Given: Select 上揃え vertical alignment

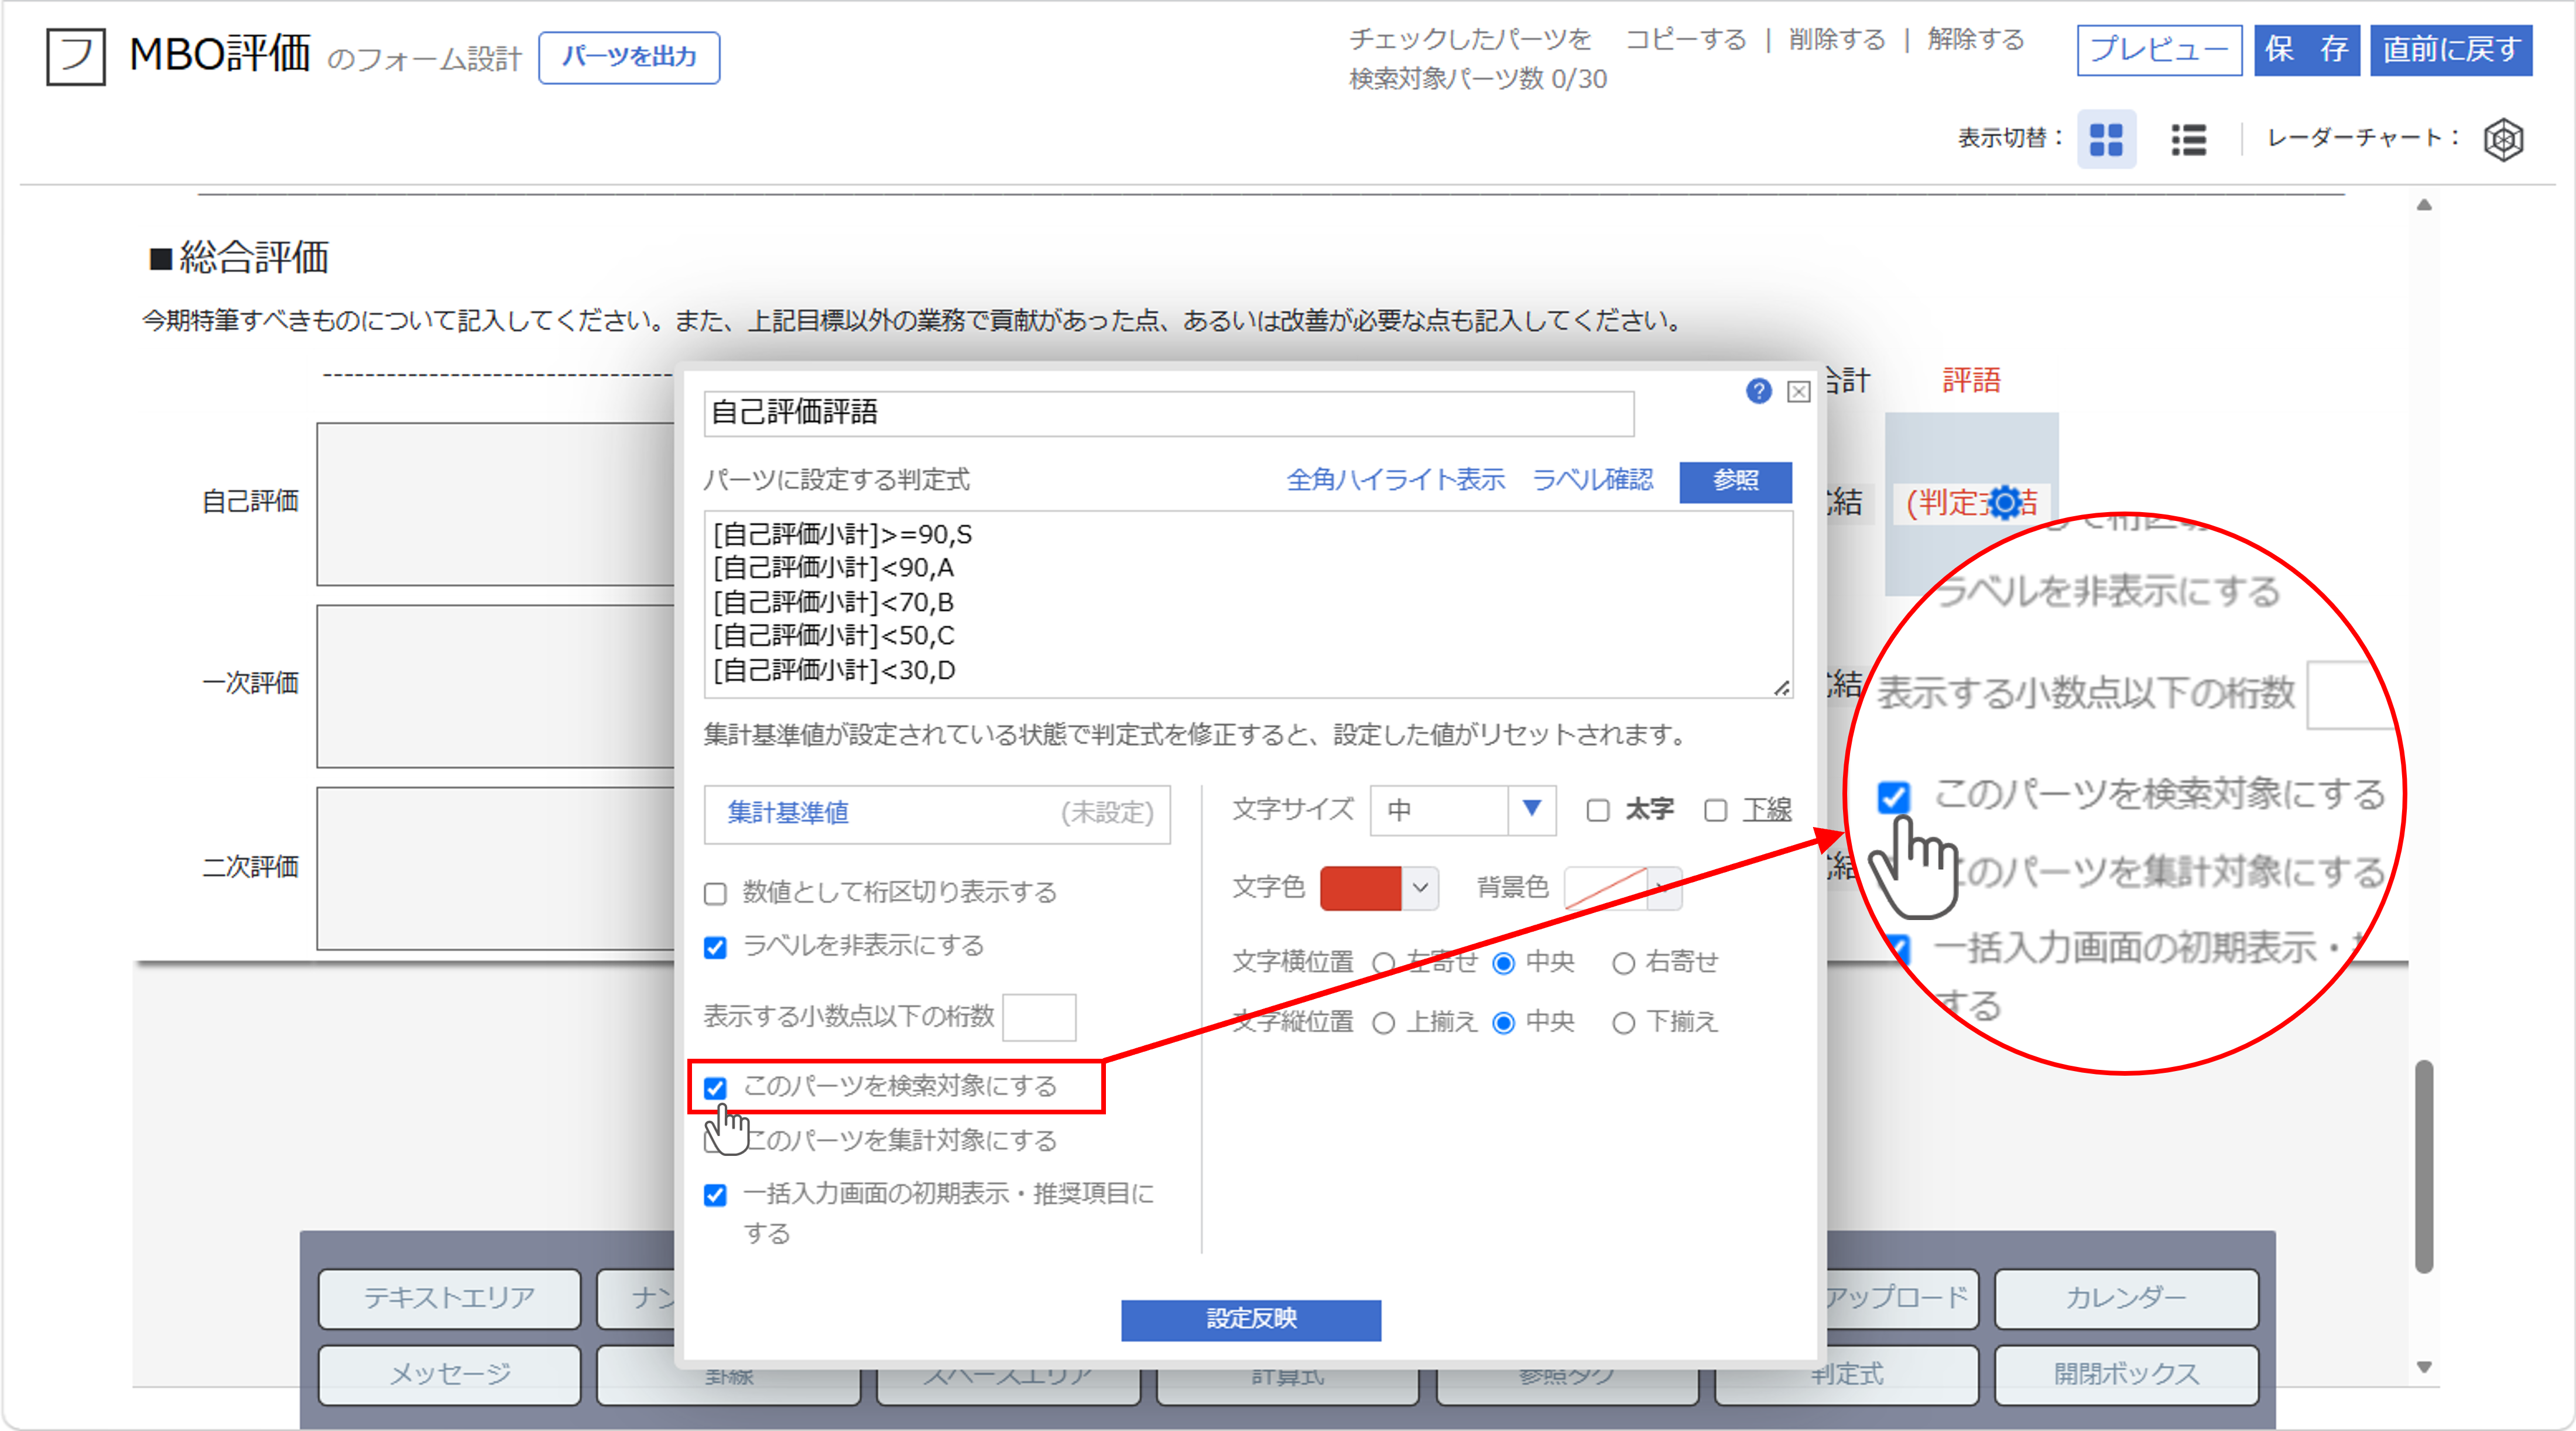Looking at the screenshot, I should (x=1384, y=1023).
